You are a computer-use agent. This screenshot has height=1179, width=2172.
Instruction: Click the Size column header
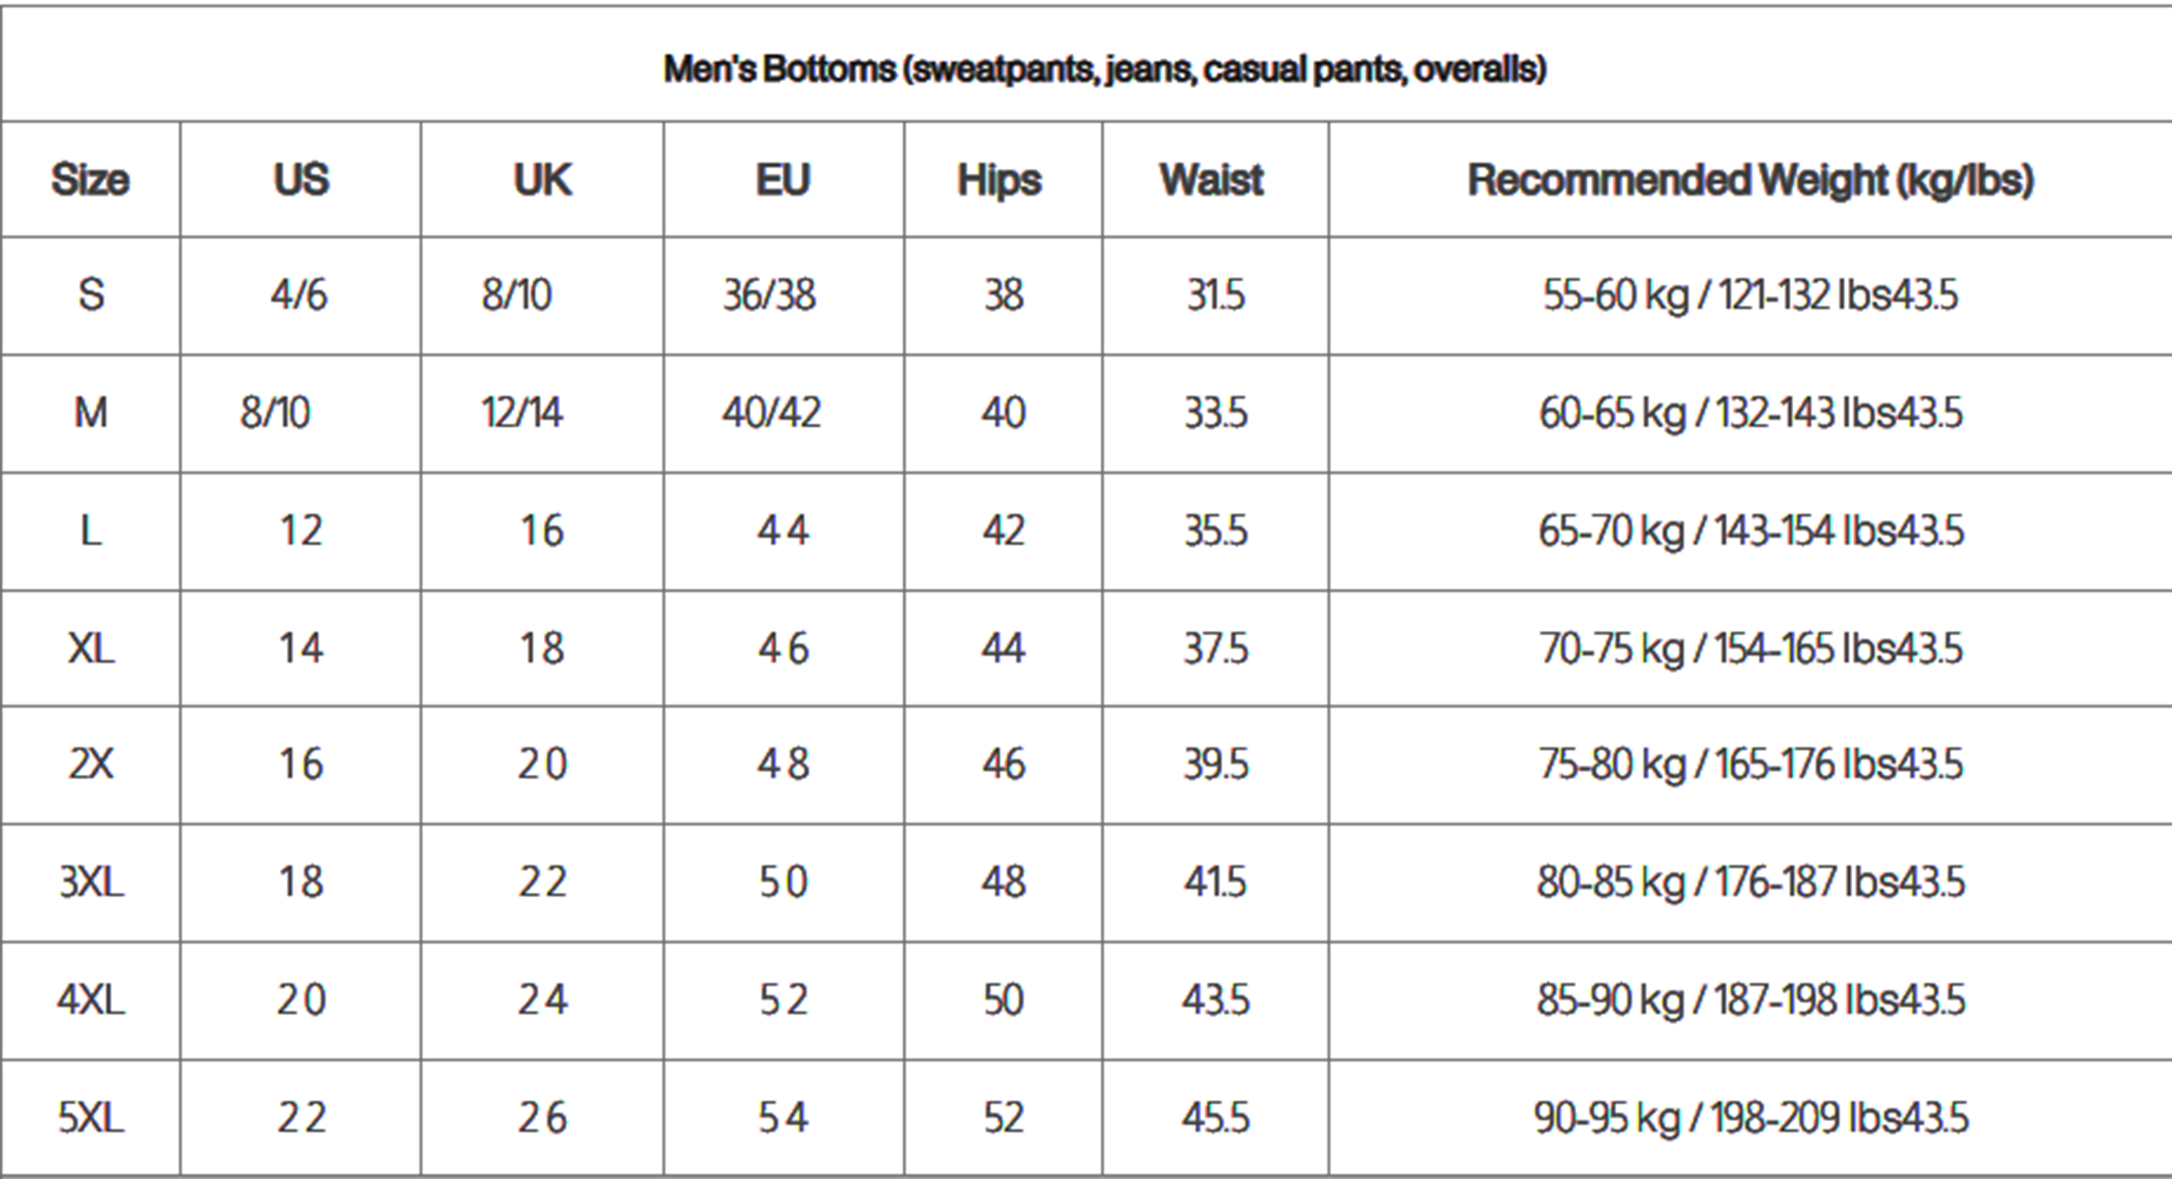pyautogui.click(x=90, y=180)
